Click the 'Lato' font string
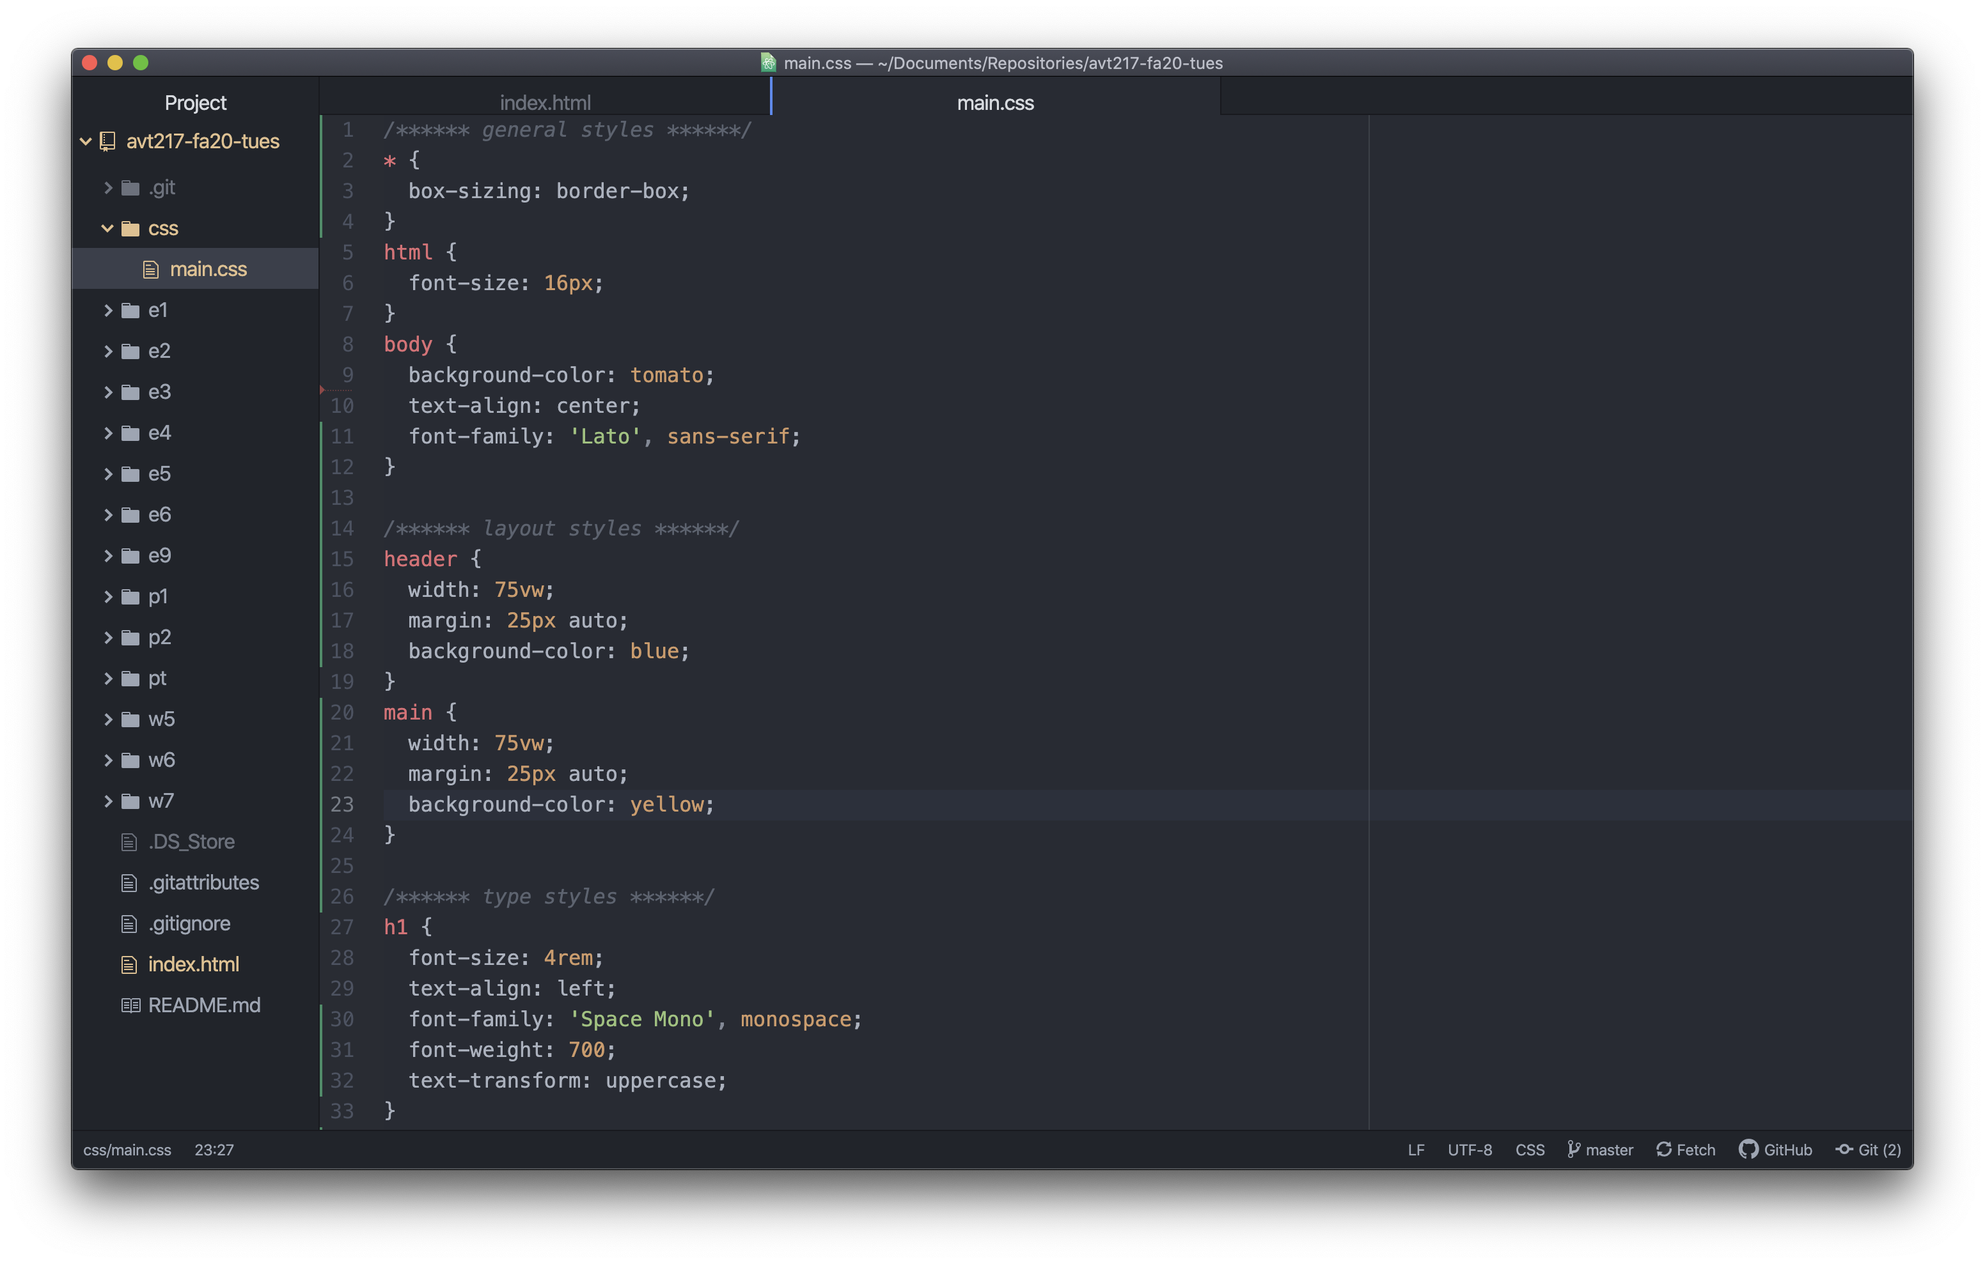Image resolution: width=1985 pixels, height=1264 pixels. 605,436
